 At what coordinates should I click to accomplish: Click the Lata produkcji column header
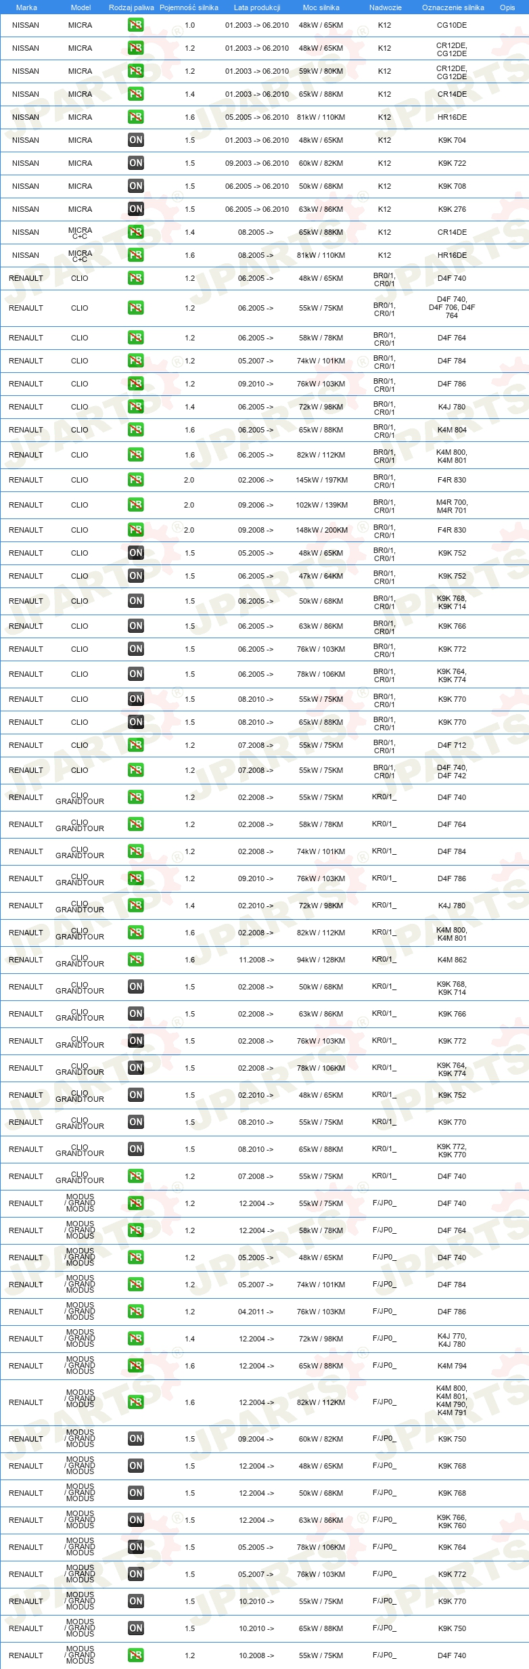(256, 7)
